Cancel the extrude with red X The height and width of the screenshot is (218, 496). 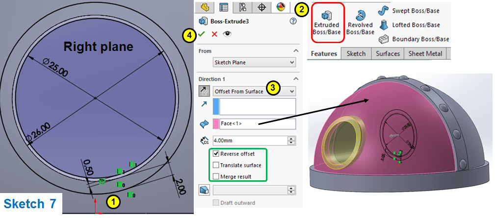(214, 34)
